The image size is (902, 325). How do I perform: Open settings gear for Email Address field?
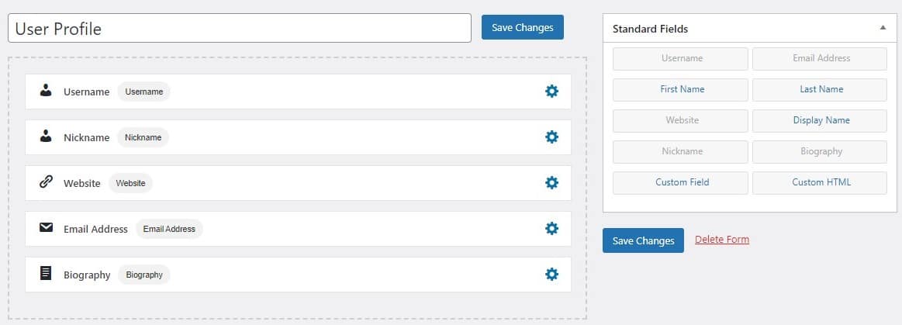(551, 228)
